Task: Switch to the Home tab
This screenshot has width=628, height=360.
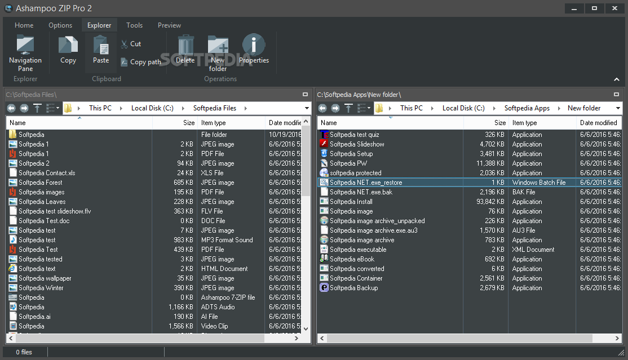Action: pos(24,25)
